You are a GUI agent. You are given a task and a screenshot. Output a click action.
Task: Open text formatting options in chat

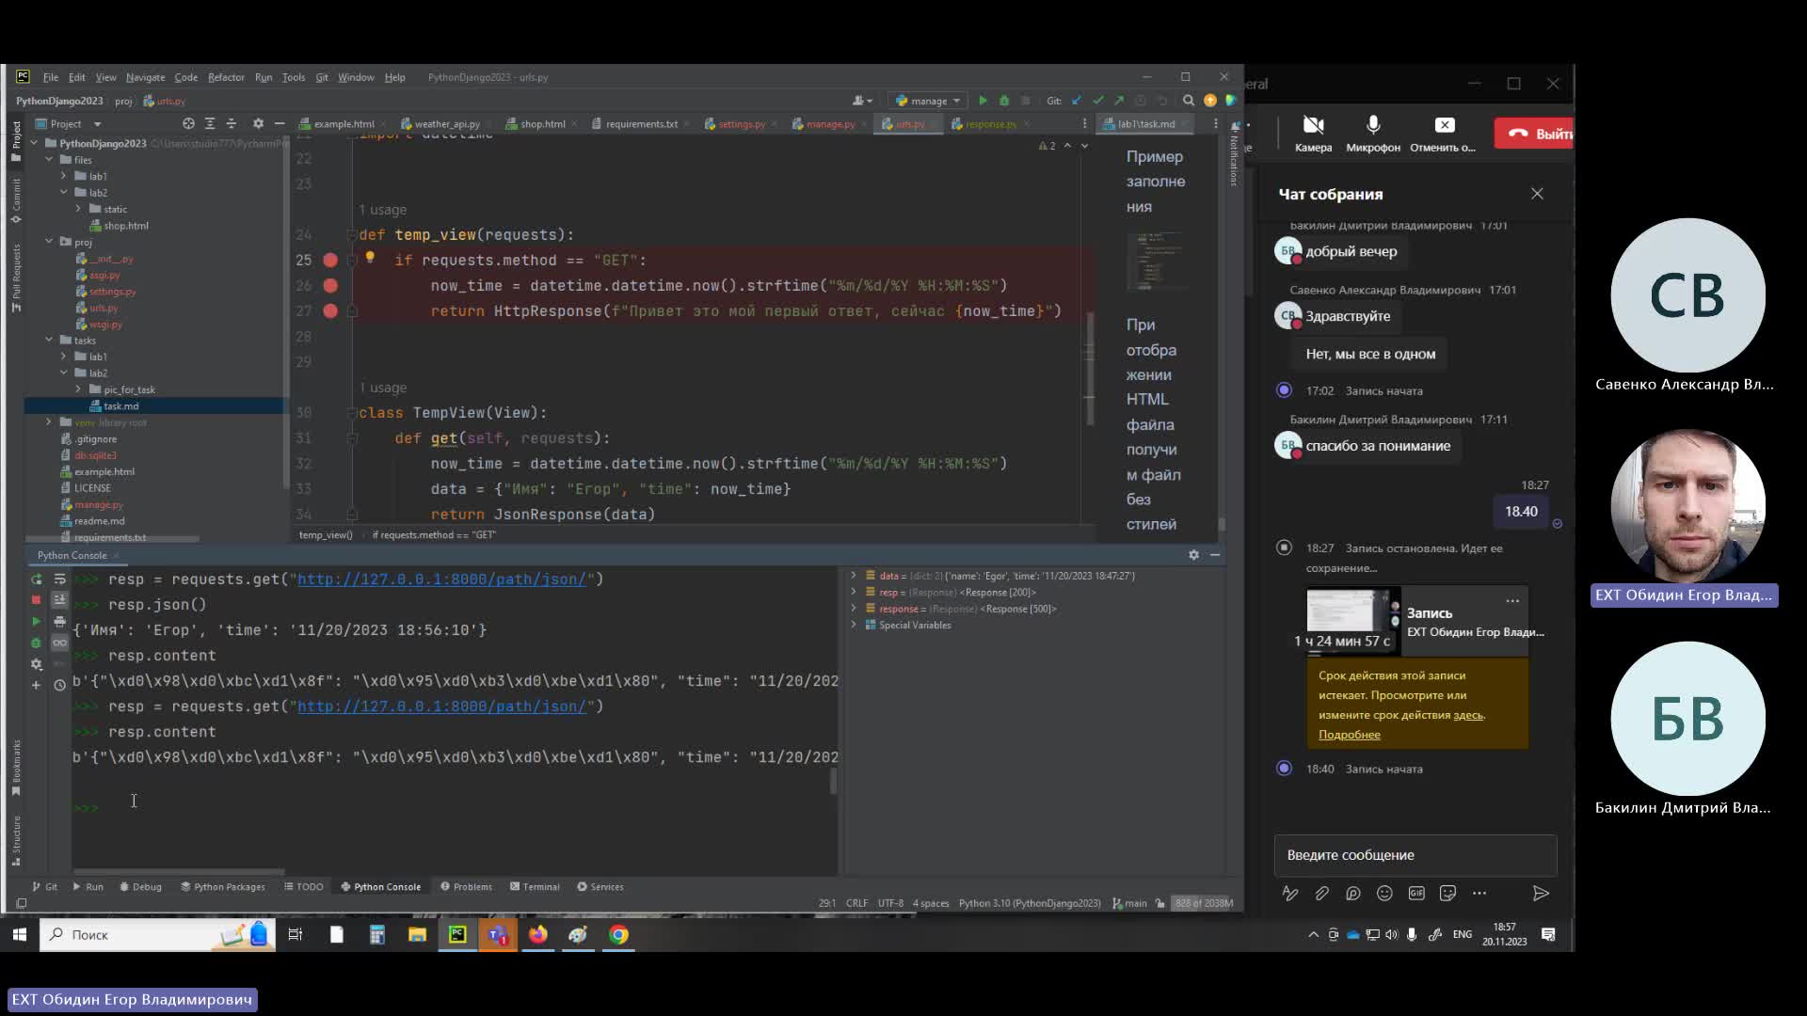coord(1290,894)
